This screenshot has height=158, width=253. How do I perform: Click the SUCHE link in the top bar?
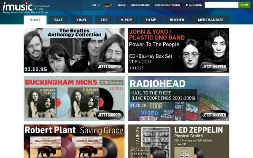coord(121,5)
